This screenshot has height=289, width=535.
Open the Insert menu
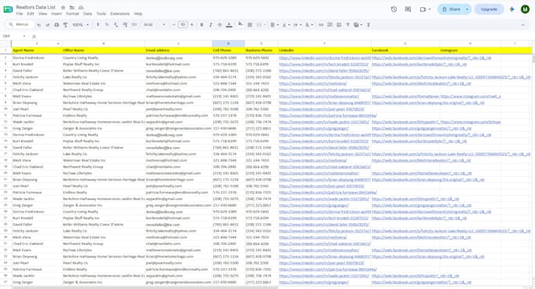click(x=57, y=14)
